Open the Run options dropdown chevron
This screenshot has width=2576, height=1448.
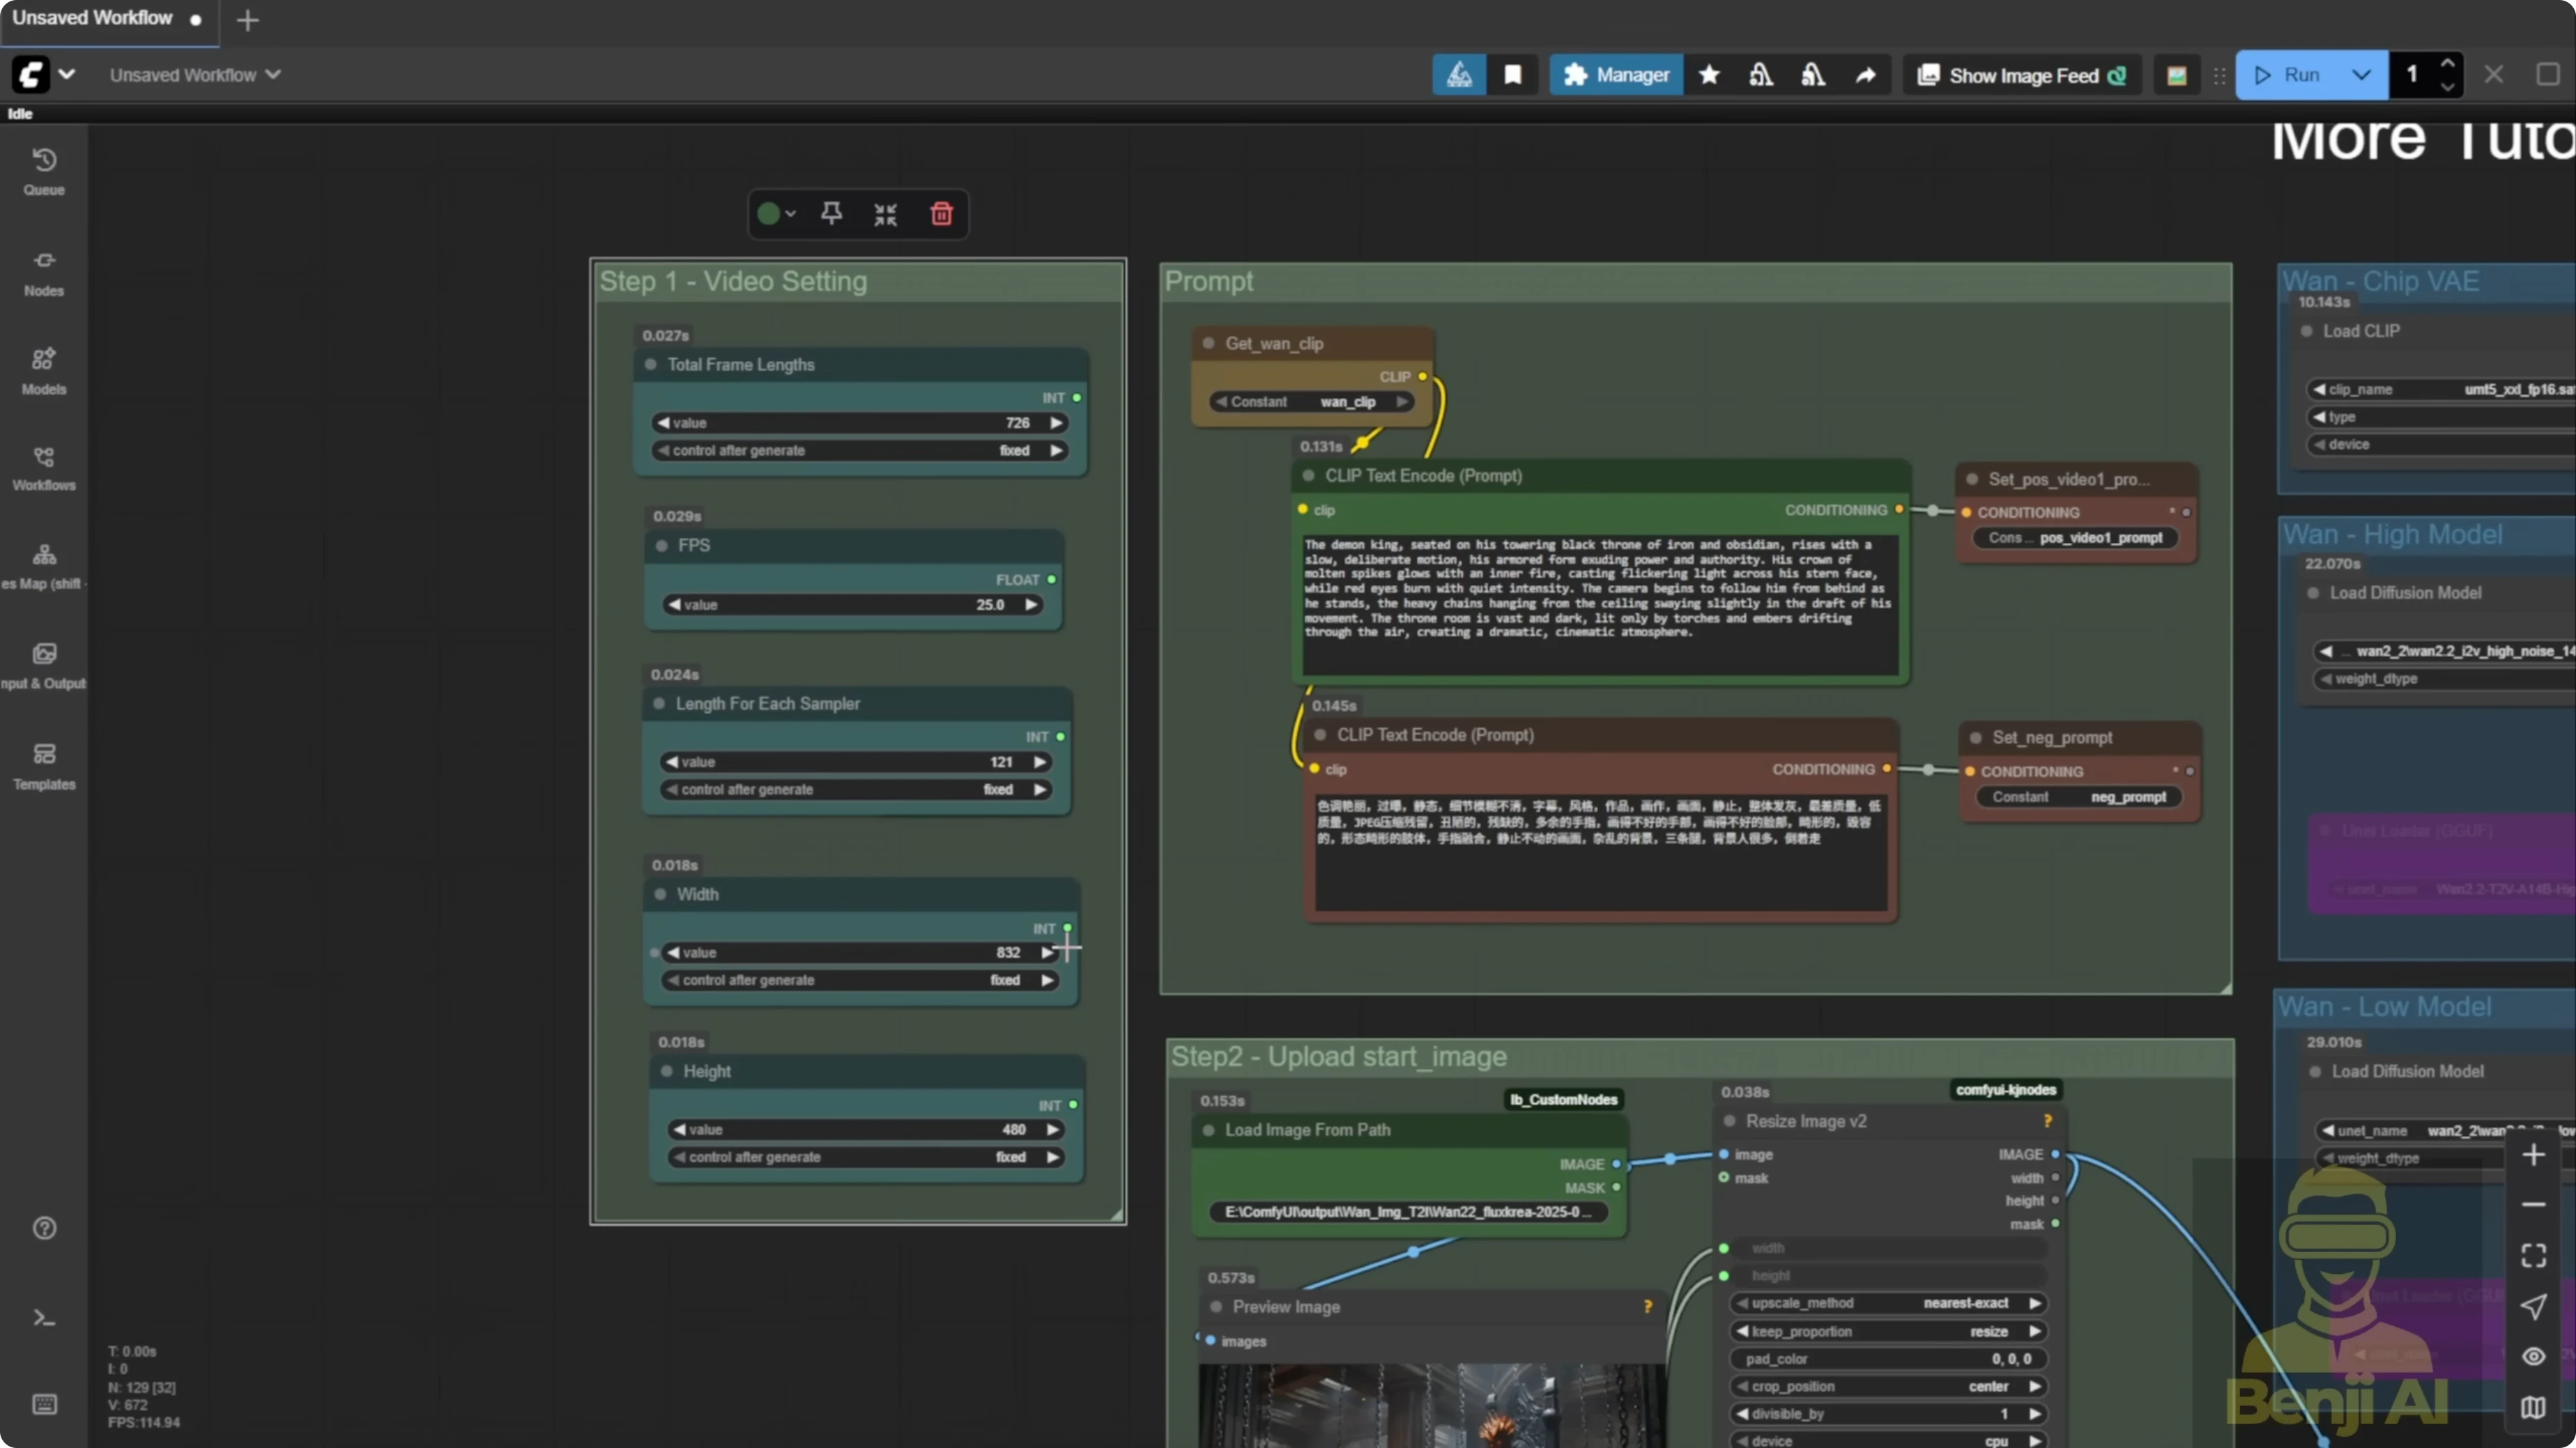pyautogui.click(x=2362, y=74)
